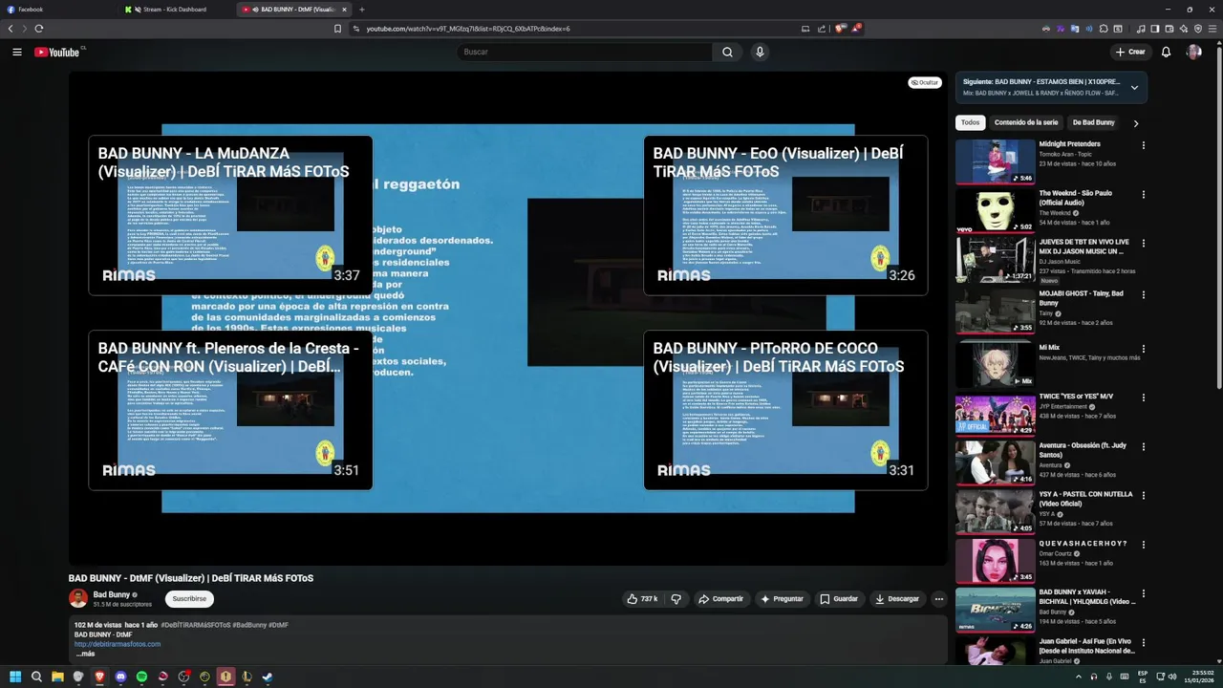Play PIToRRO DE COCO end-screen suggestion
This screenshot has height=688, width=1223.
(x=785, y=410)
